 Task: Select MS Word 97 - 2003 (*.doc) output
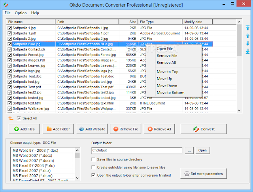click(x=43, y=150)
